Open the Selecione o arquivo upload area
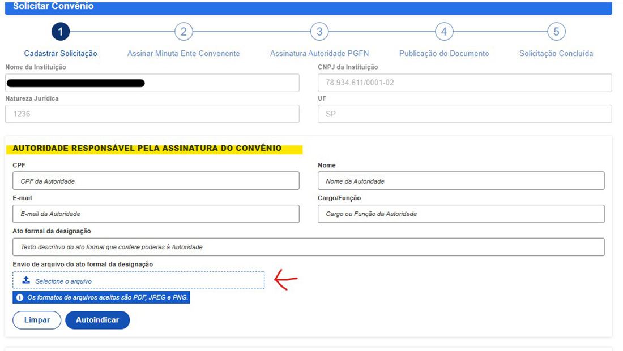This screenshot has width=623, height=351. click(x=138, y=280)
